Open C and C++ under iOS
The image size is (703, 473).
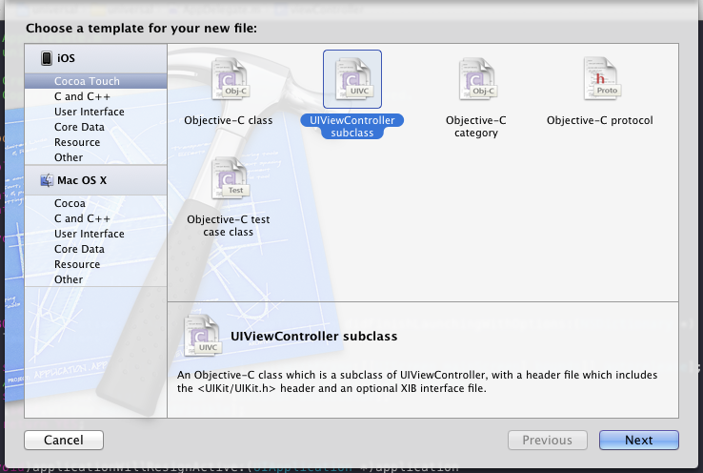82,96
